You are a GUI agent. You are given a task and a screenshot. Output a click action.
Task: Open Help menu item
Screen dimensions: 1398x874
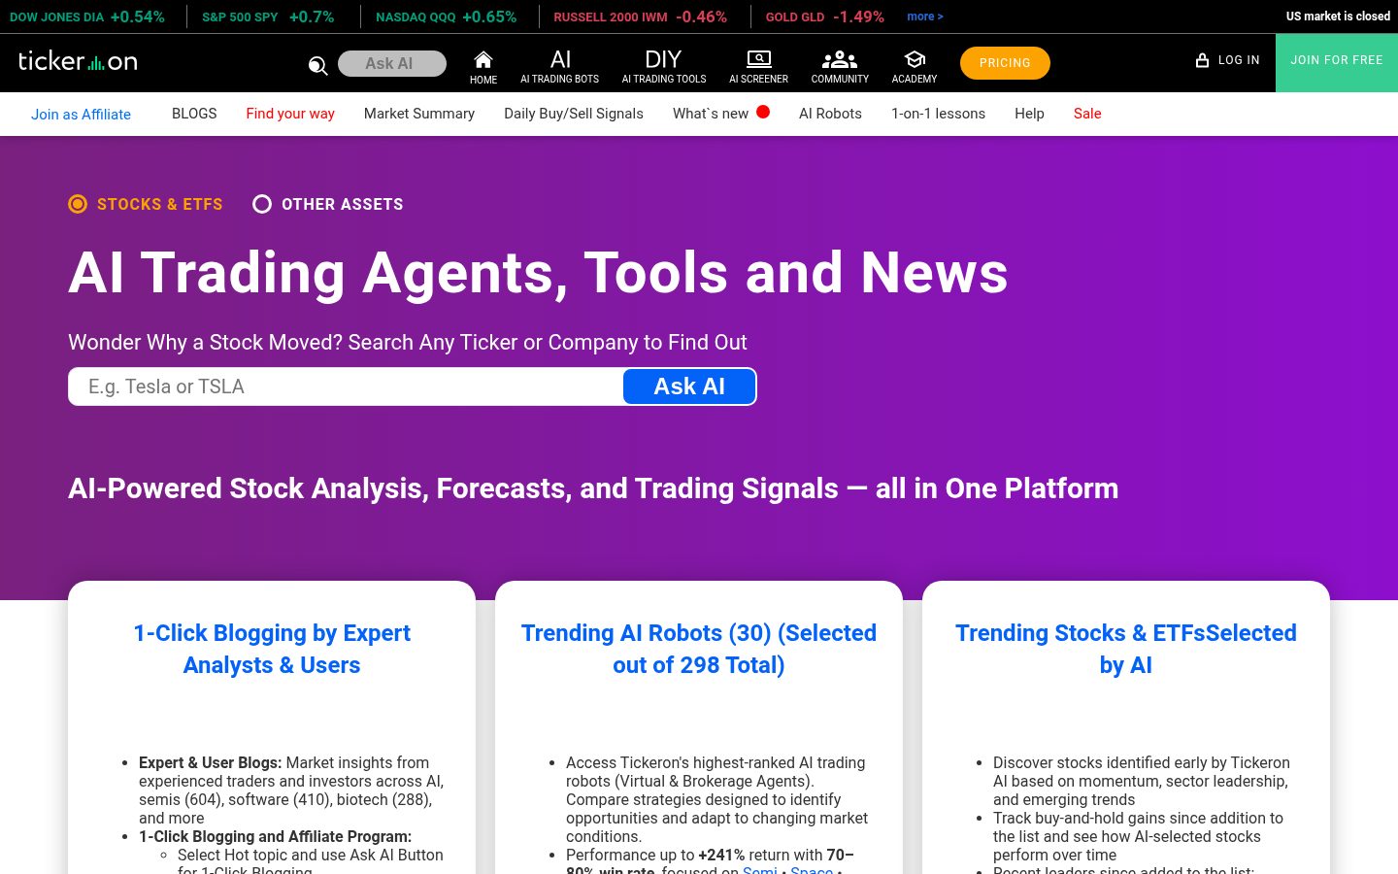point(1029,114)
